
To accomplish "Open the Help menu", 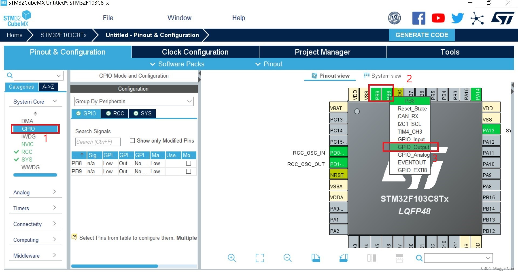I will [x=238, y=18].
